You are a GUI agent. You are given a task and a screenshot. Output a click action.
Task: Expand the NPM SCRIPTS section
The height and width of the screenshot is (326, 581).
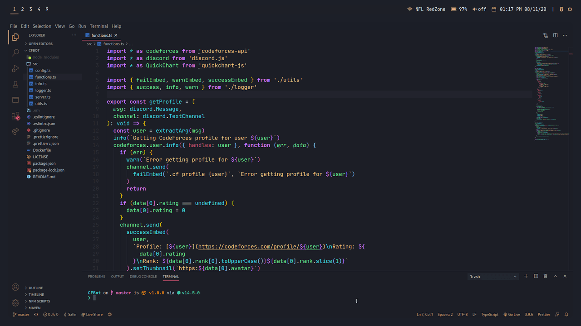click(39, 301)
